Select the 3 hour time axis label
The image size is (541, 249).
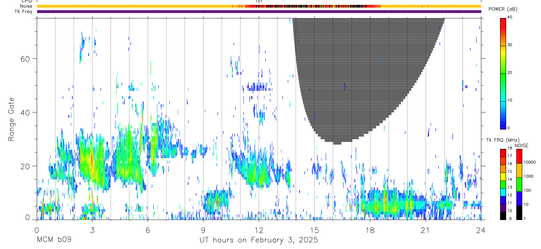click(x=92, y=230)
